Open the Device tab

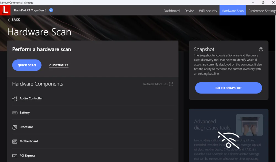pos(189,11)
